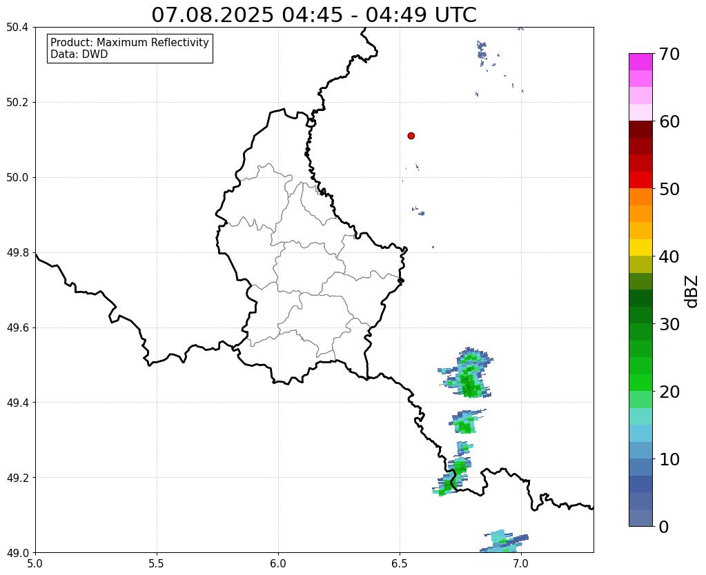Click latitude axis label 49.4
Image resolution: width=706 pixels, height=575 pixels.
[x=17, y=403]
